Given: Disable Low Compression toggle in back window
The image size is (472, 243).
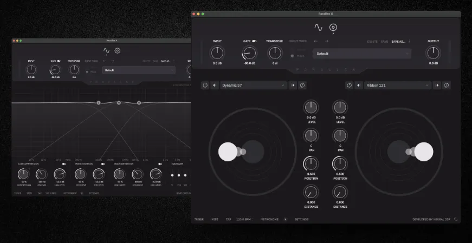Looking at the screenshot, I should point(64,164).
